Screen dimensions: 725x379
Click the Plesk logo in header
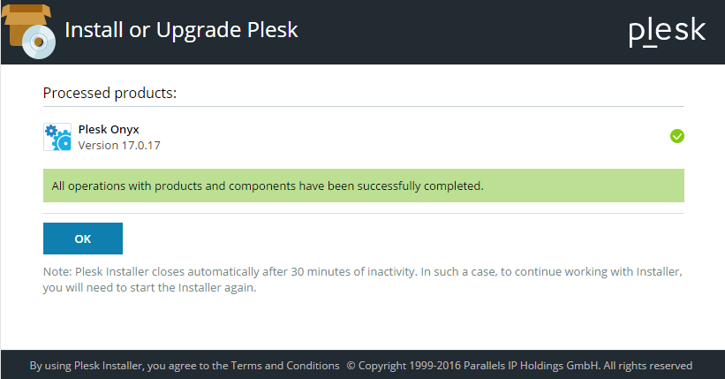click(x=667, y=31)
